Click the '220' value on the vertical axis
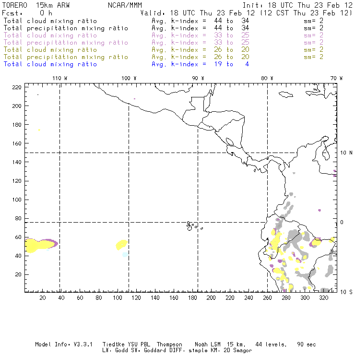 click(17, 87)
